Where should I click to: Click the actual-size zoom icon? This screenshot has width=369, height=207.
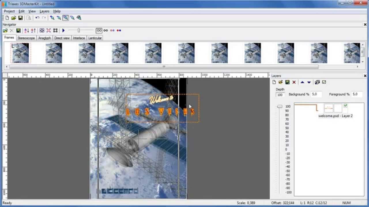[72, 18]
